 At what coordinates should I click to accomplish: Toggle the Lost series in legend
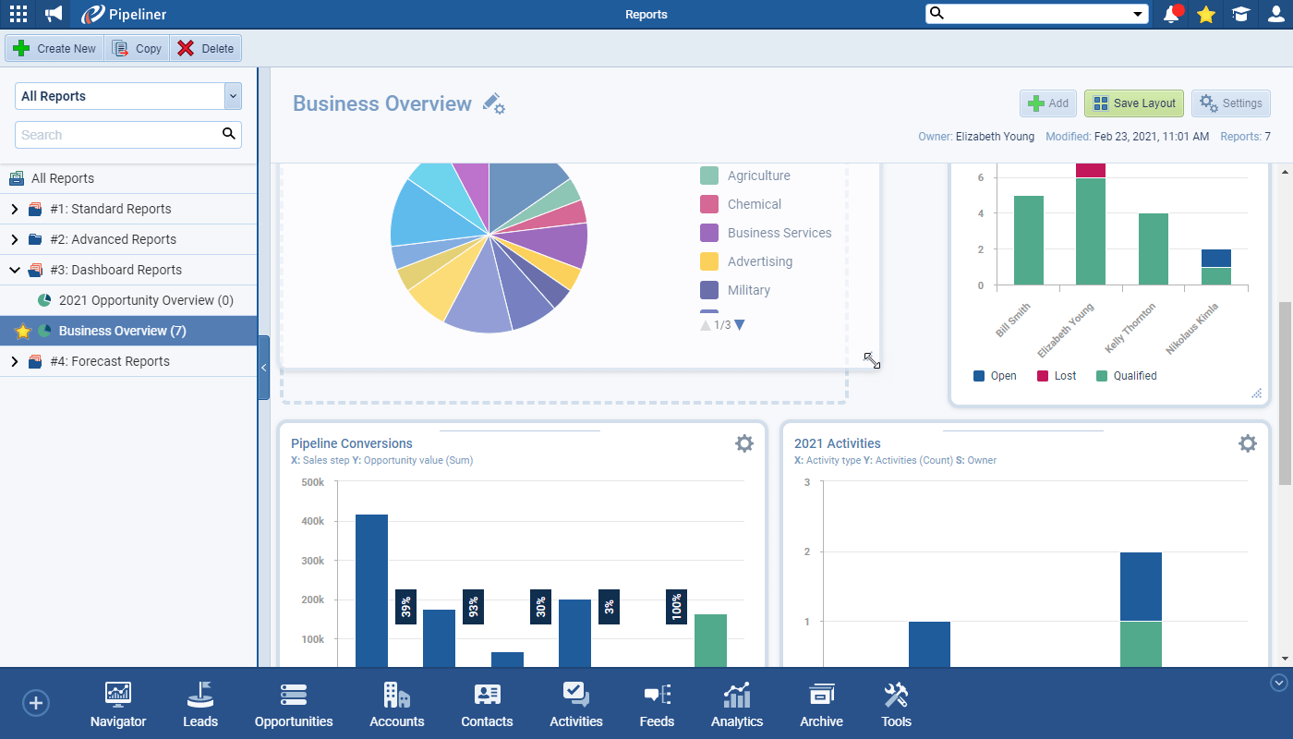pos(1056,376)
